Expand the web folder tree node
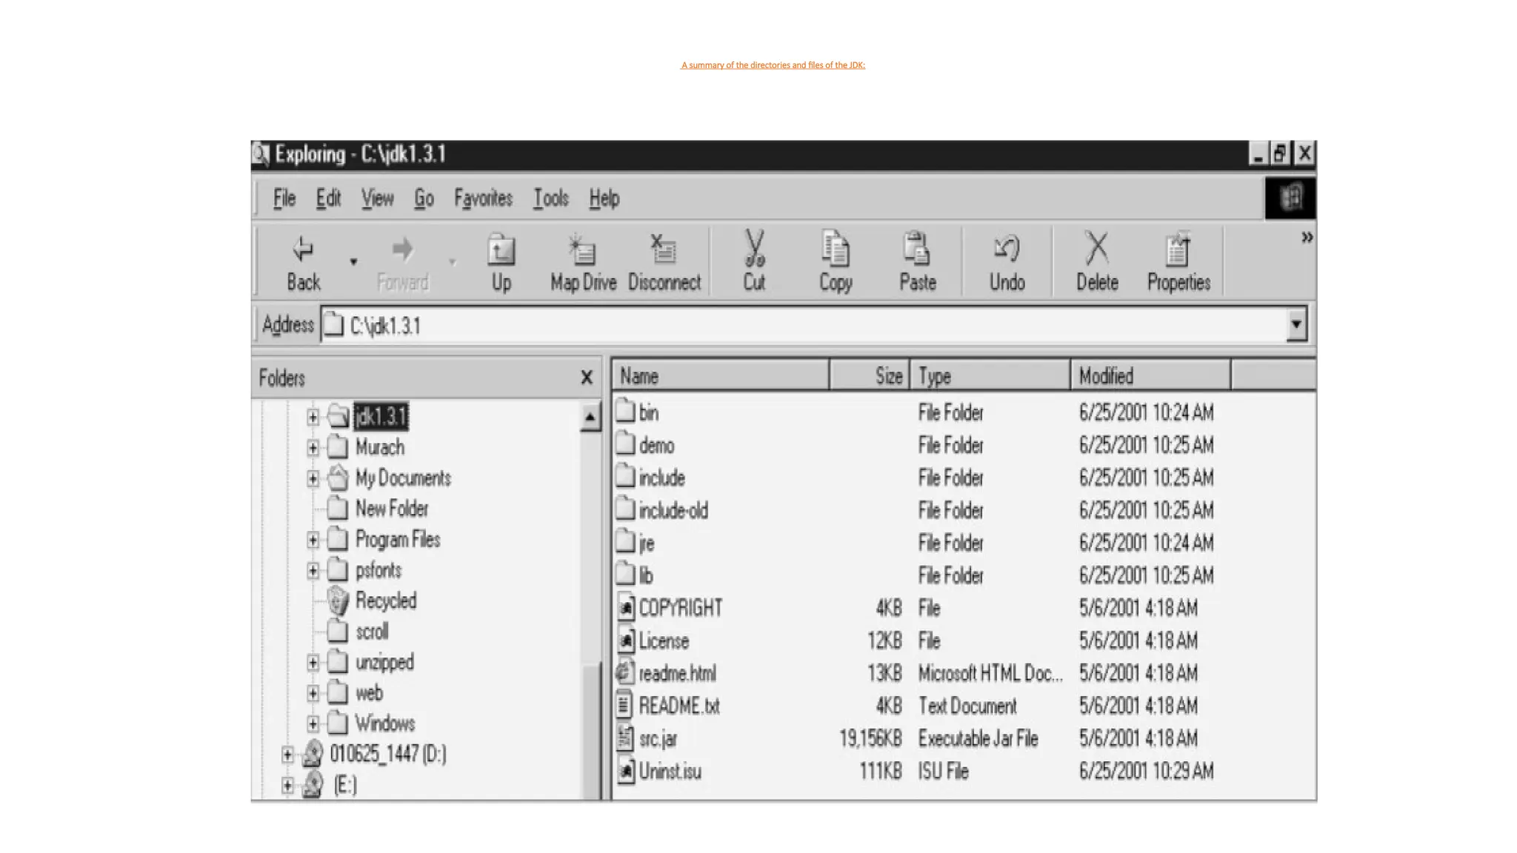1517x853 pixels. (x=313, y=694)
